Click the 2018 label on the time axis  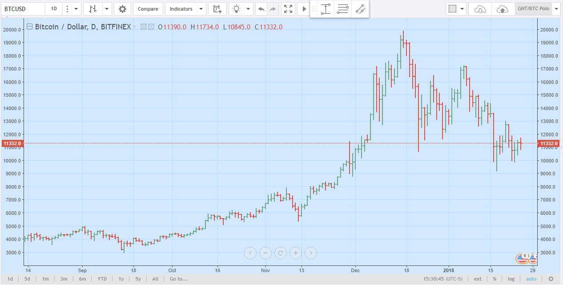click(x=448, y=270)
